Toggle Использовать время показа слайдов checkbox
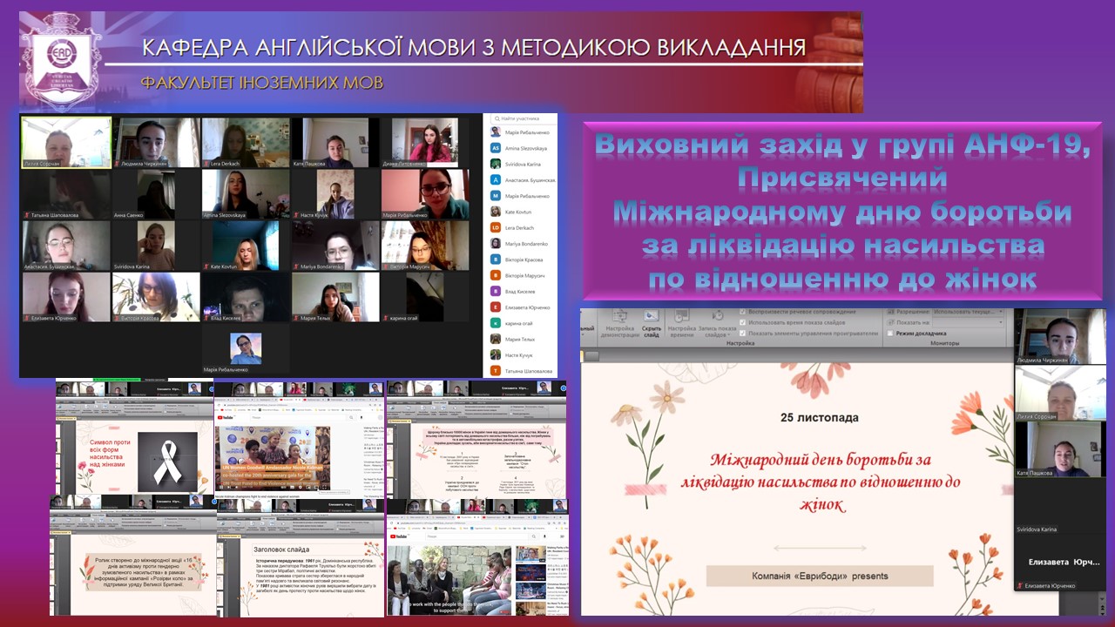 [x=743, y=322]
